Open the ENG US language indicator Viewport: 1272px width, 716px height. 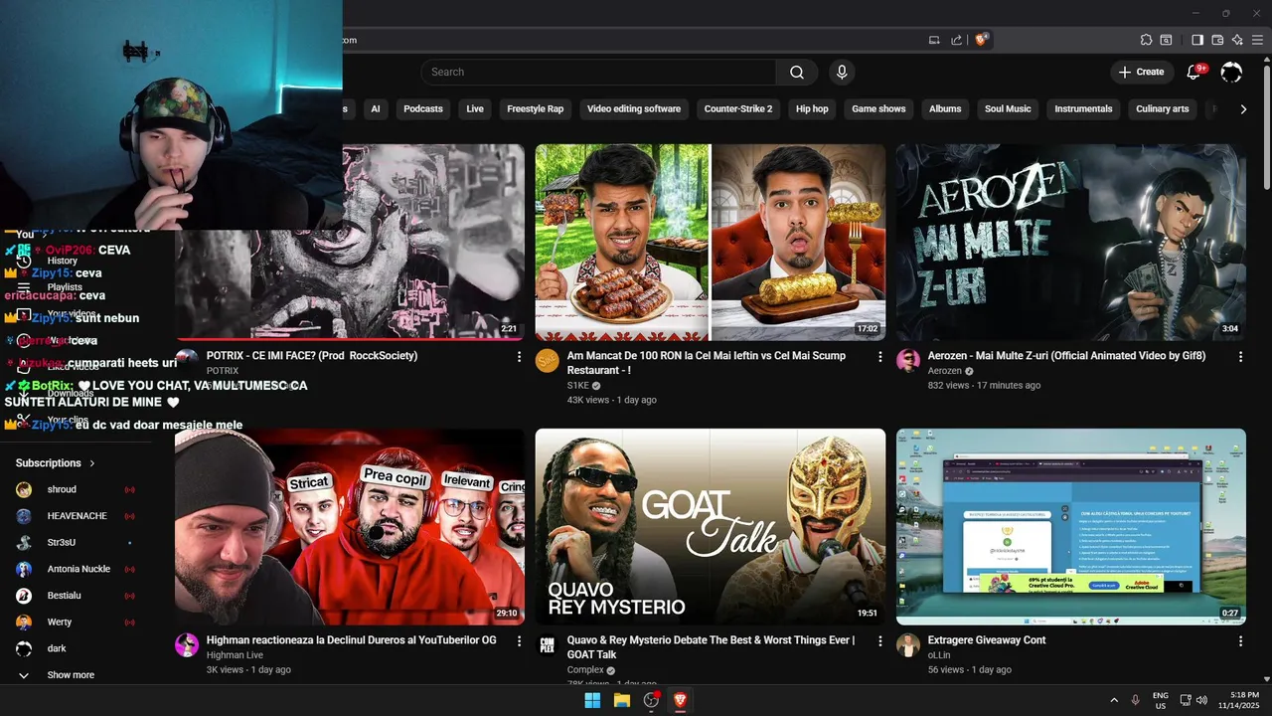(1161, 700)
